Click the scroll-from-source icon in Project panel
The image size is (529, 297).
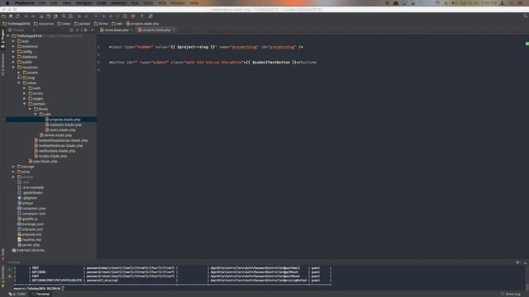click(71, 30)
